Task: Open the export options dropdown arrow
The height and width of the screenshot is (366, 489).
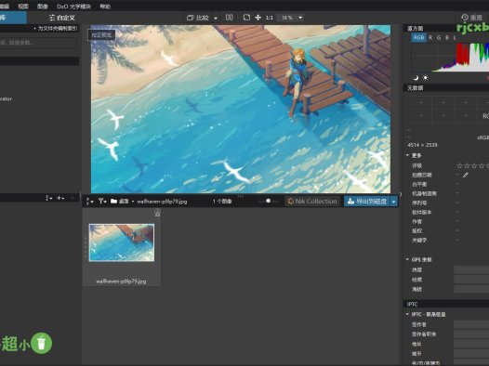Action: click(394, 202)
